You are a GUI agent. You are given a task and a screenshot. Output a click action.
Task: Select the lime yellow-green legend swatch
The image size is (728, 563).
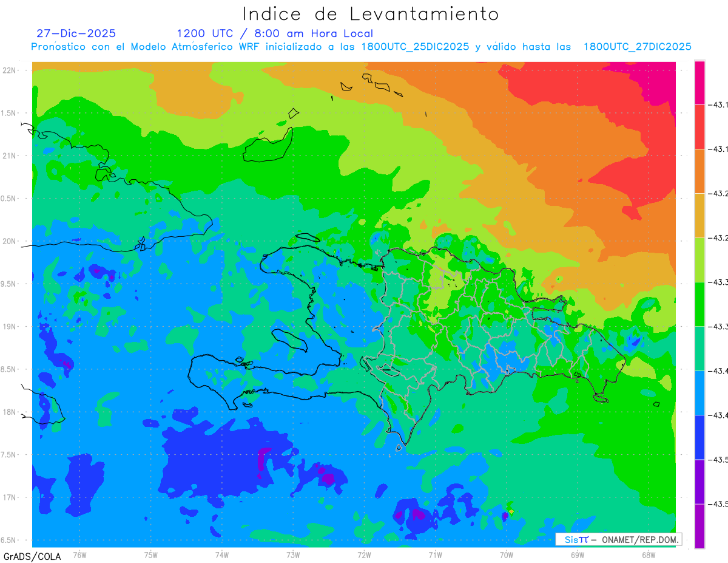(x=699, y=260)
